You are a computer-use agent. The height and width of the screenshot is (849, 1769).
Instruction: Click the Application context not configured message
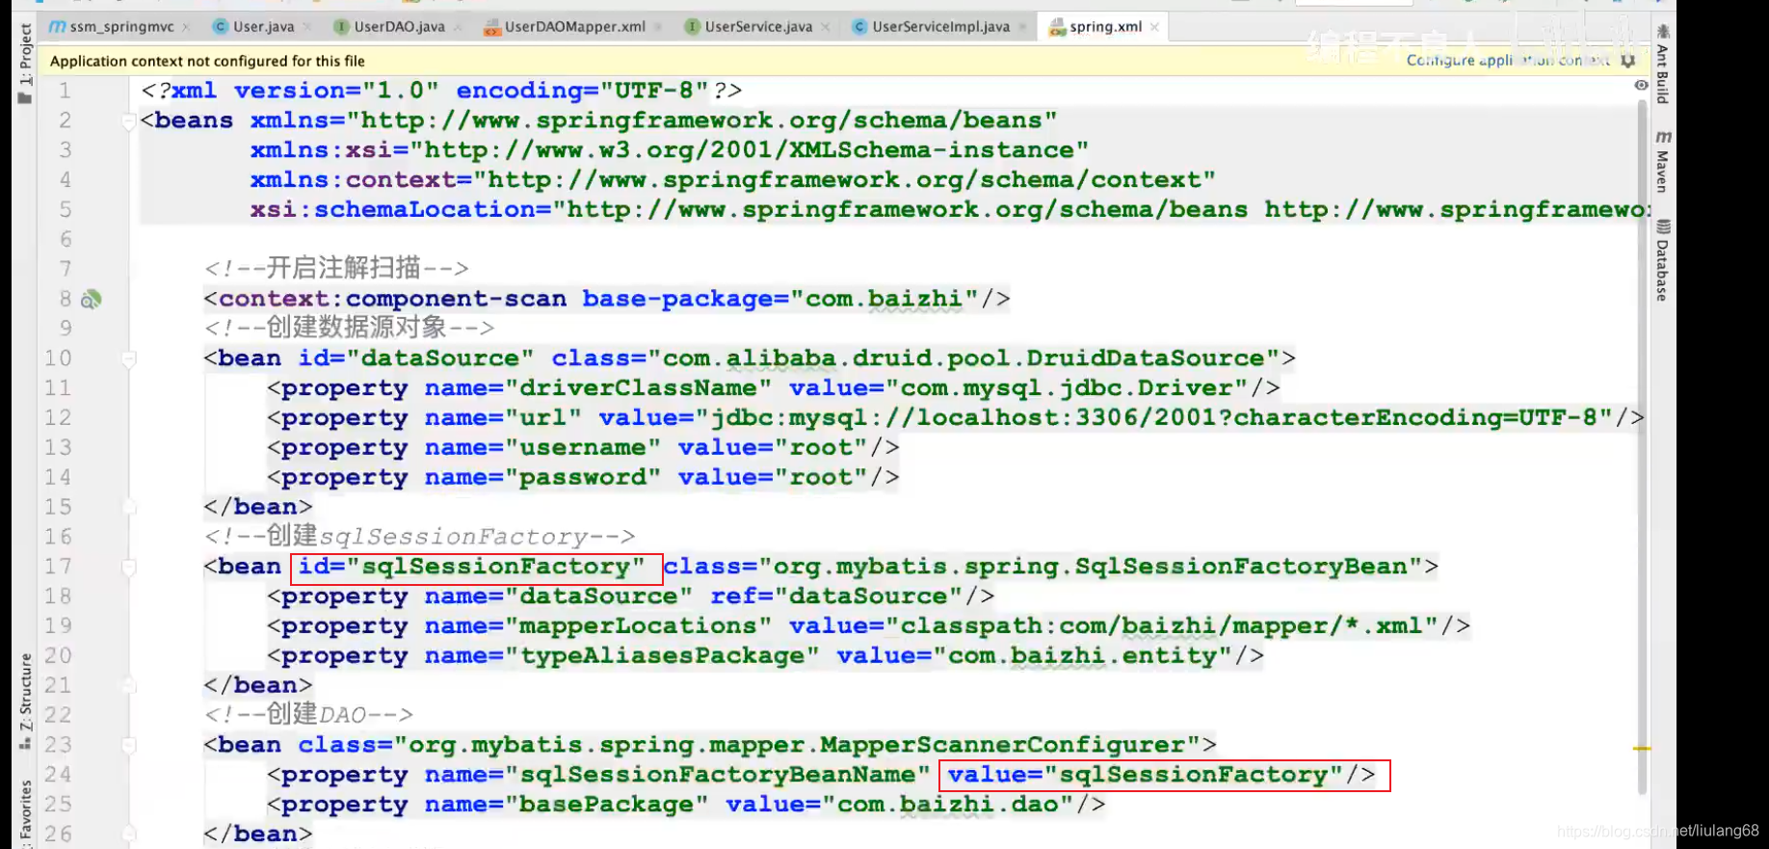tap(207, 61)
